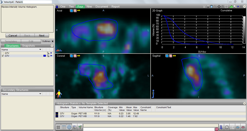This screenshot has height=131, width=247.
Task: Select the Four view layout tab
Action: [80, 7]
